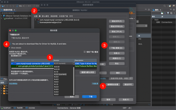The width and height of the screenshot is (176, 110).
Task: Click the file table horizontal scrollbar
Action: pos(32,68)
